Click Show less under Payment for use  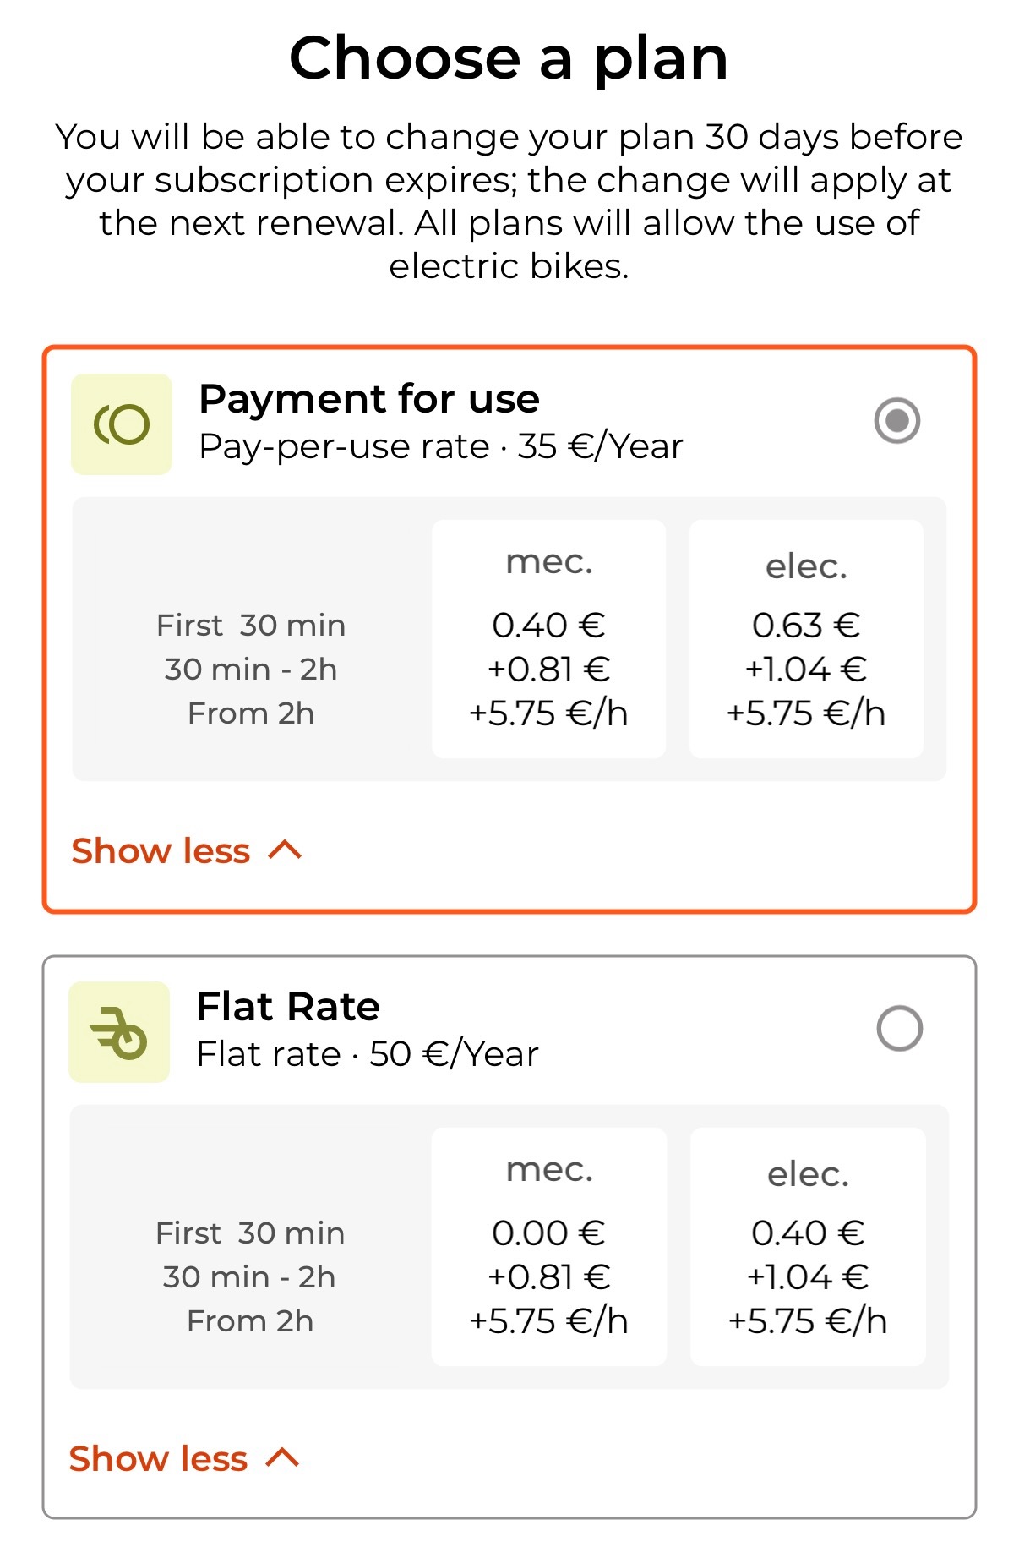pos(161,850)
